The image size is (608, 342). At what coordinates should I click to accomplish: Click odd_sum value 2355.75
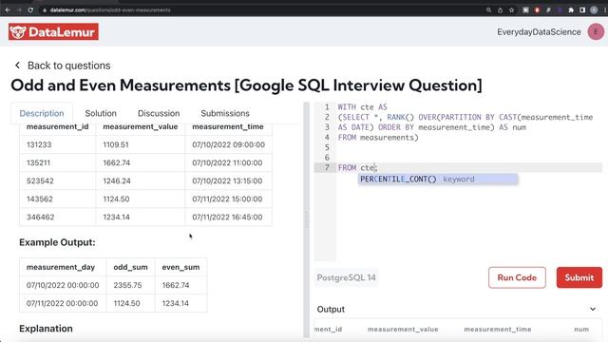(x=127, y=285)
